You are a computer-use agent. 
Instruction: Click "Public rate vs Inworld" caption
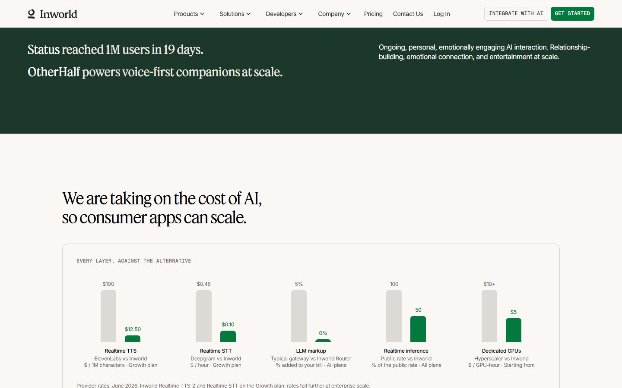tap(406, 359)
